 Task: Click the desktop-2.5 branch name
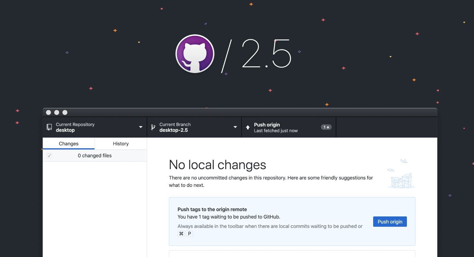(x=174, y=130)
